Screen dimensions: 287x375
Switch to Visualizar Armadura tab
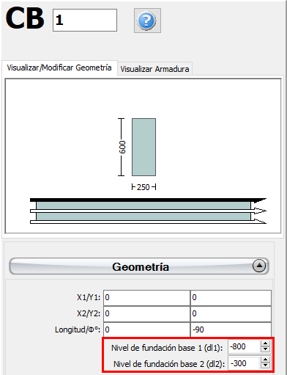(x=154, y=69)
